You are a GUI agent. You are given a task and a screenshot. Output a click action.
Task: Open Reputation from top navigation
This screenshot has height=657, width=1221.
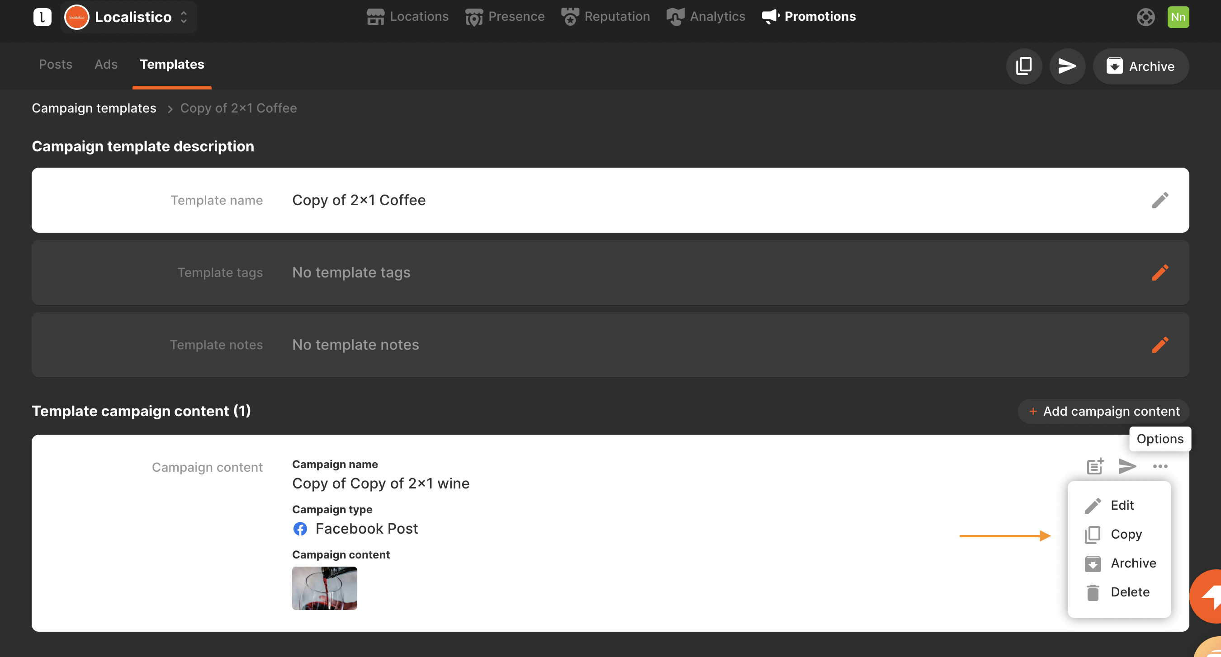click(605, 17)
